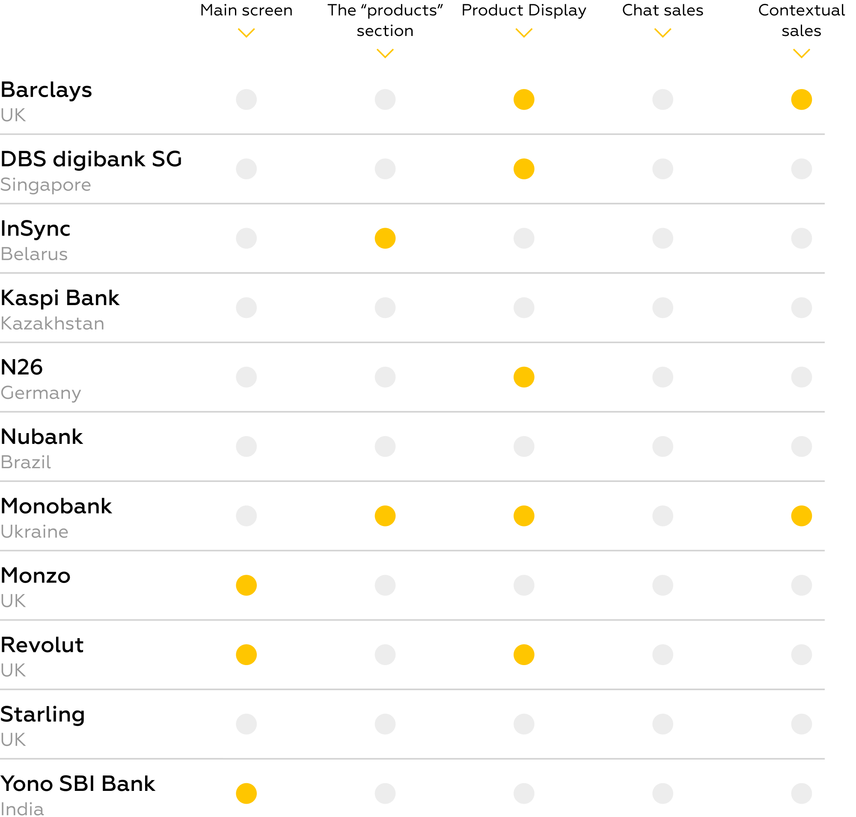Click the Chat sales column header
This screenshot has height=817, width=856.
[x=662, y=10]
